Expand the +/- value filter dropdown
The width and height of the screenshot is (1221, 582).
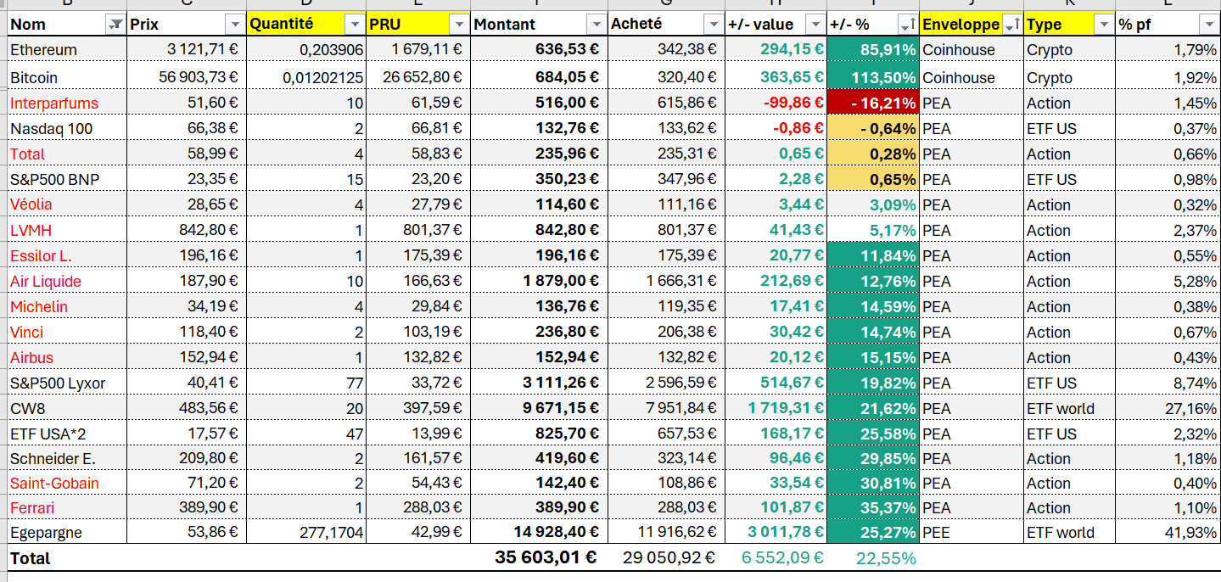tap(815, 25)
